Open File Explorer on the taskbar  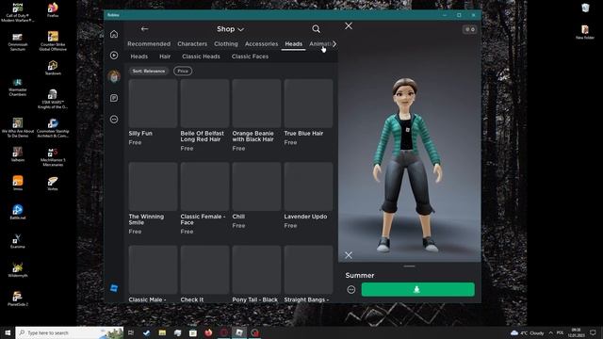click(x=162, y=332)
